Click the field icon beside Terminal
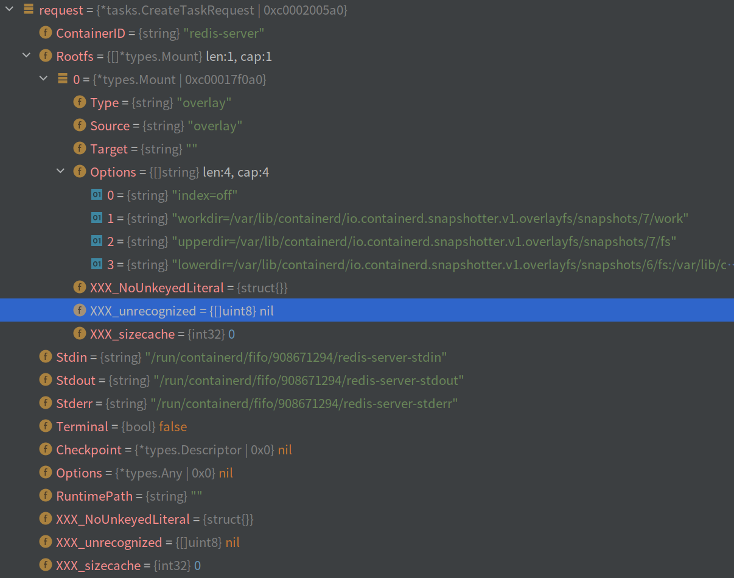The height and width of the screenshot is (578, 734). point(45,426)
